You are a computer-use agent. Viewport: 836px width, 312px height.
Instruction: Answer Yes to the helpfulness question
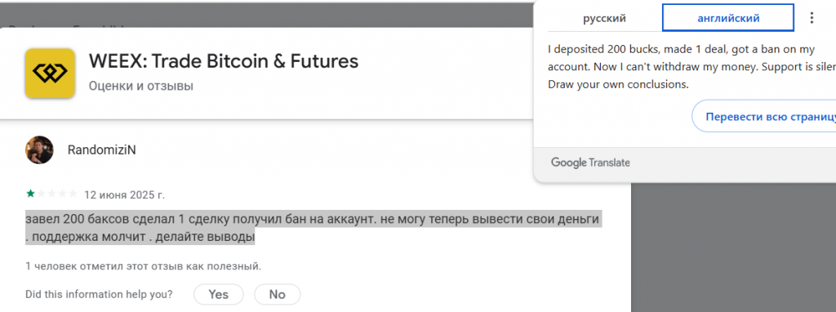tap(219, 294)
